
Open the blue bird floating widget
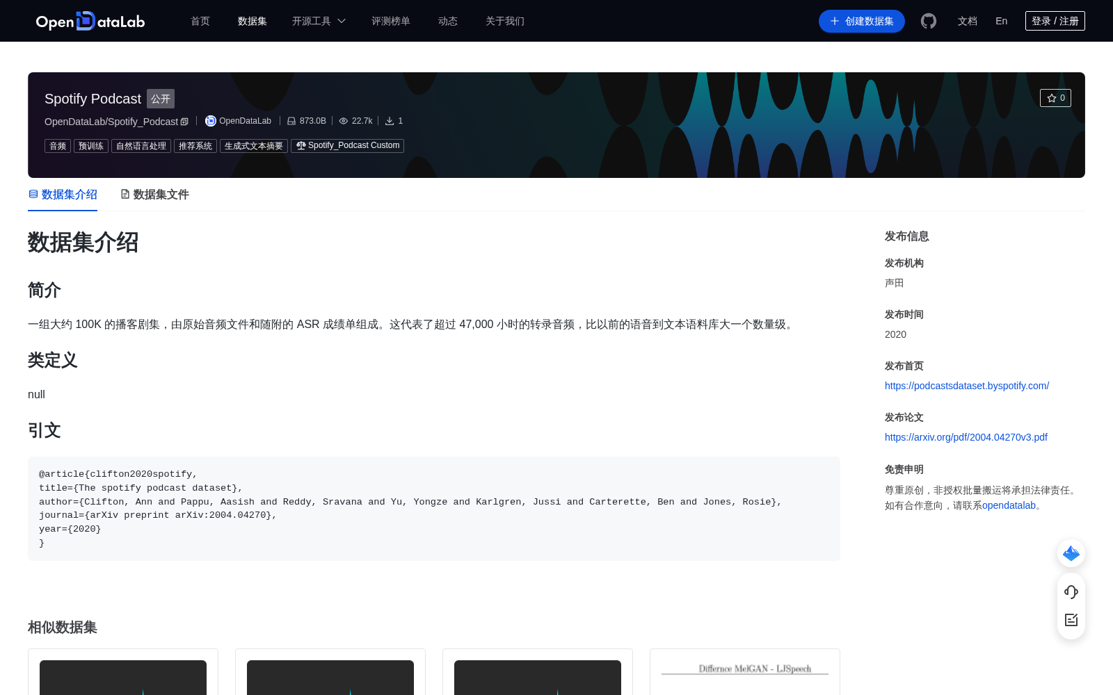(x=1071, y=553)
